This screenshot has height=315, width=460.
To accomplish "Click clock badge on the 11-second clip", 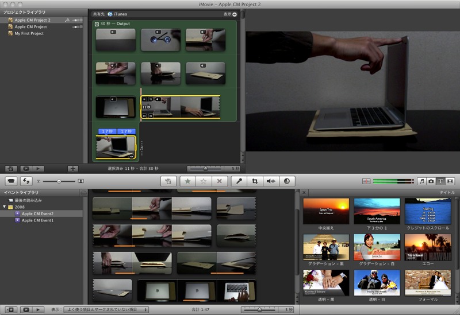I will [x=151, y=116].
